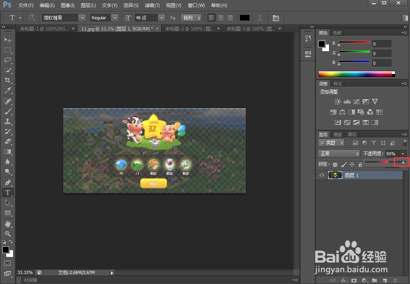The image size is (410, 284).
Task: Open the font size dropdown 48 点
Action: click(162, 18)
